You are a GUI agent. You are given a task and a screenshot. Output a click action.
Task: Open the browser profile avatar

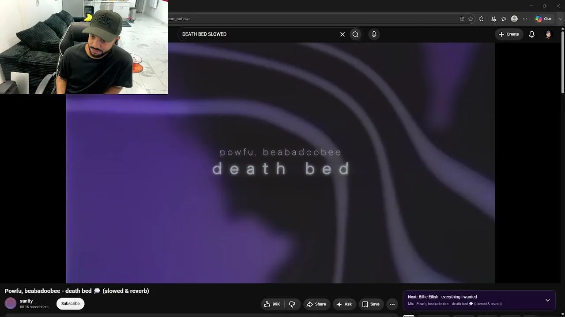tap(514, 19)
